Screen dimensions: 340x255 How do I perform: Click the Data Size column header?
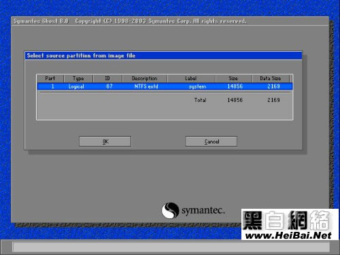(x=271, y=78)
